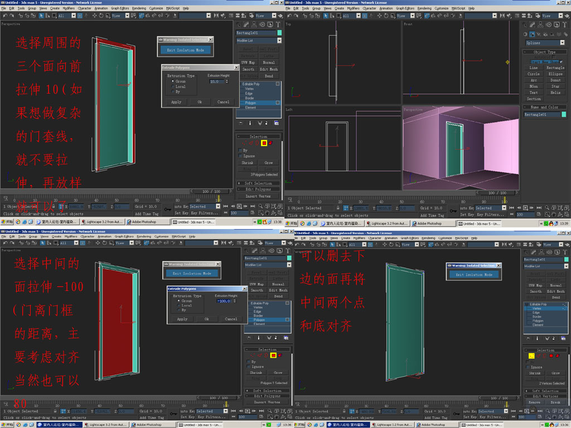
Task: Expand Soft Selection rollout in bottom-left window
Action: pyautogui.click(x=267, y=391)
